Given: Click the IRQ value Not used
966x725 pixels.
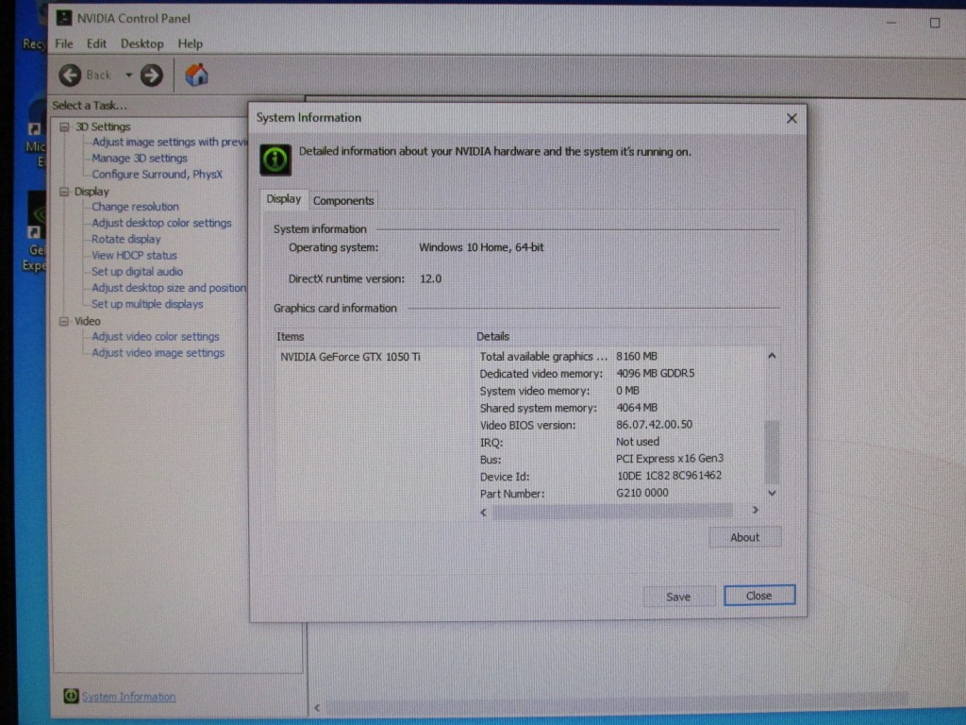Looking at the screenshot, I should (x=638, y=442).
